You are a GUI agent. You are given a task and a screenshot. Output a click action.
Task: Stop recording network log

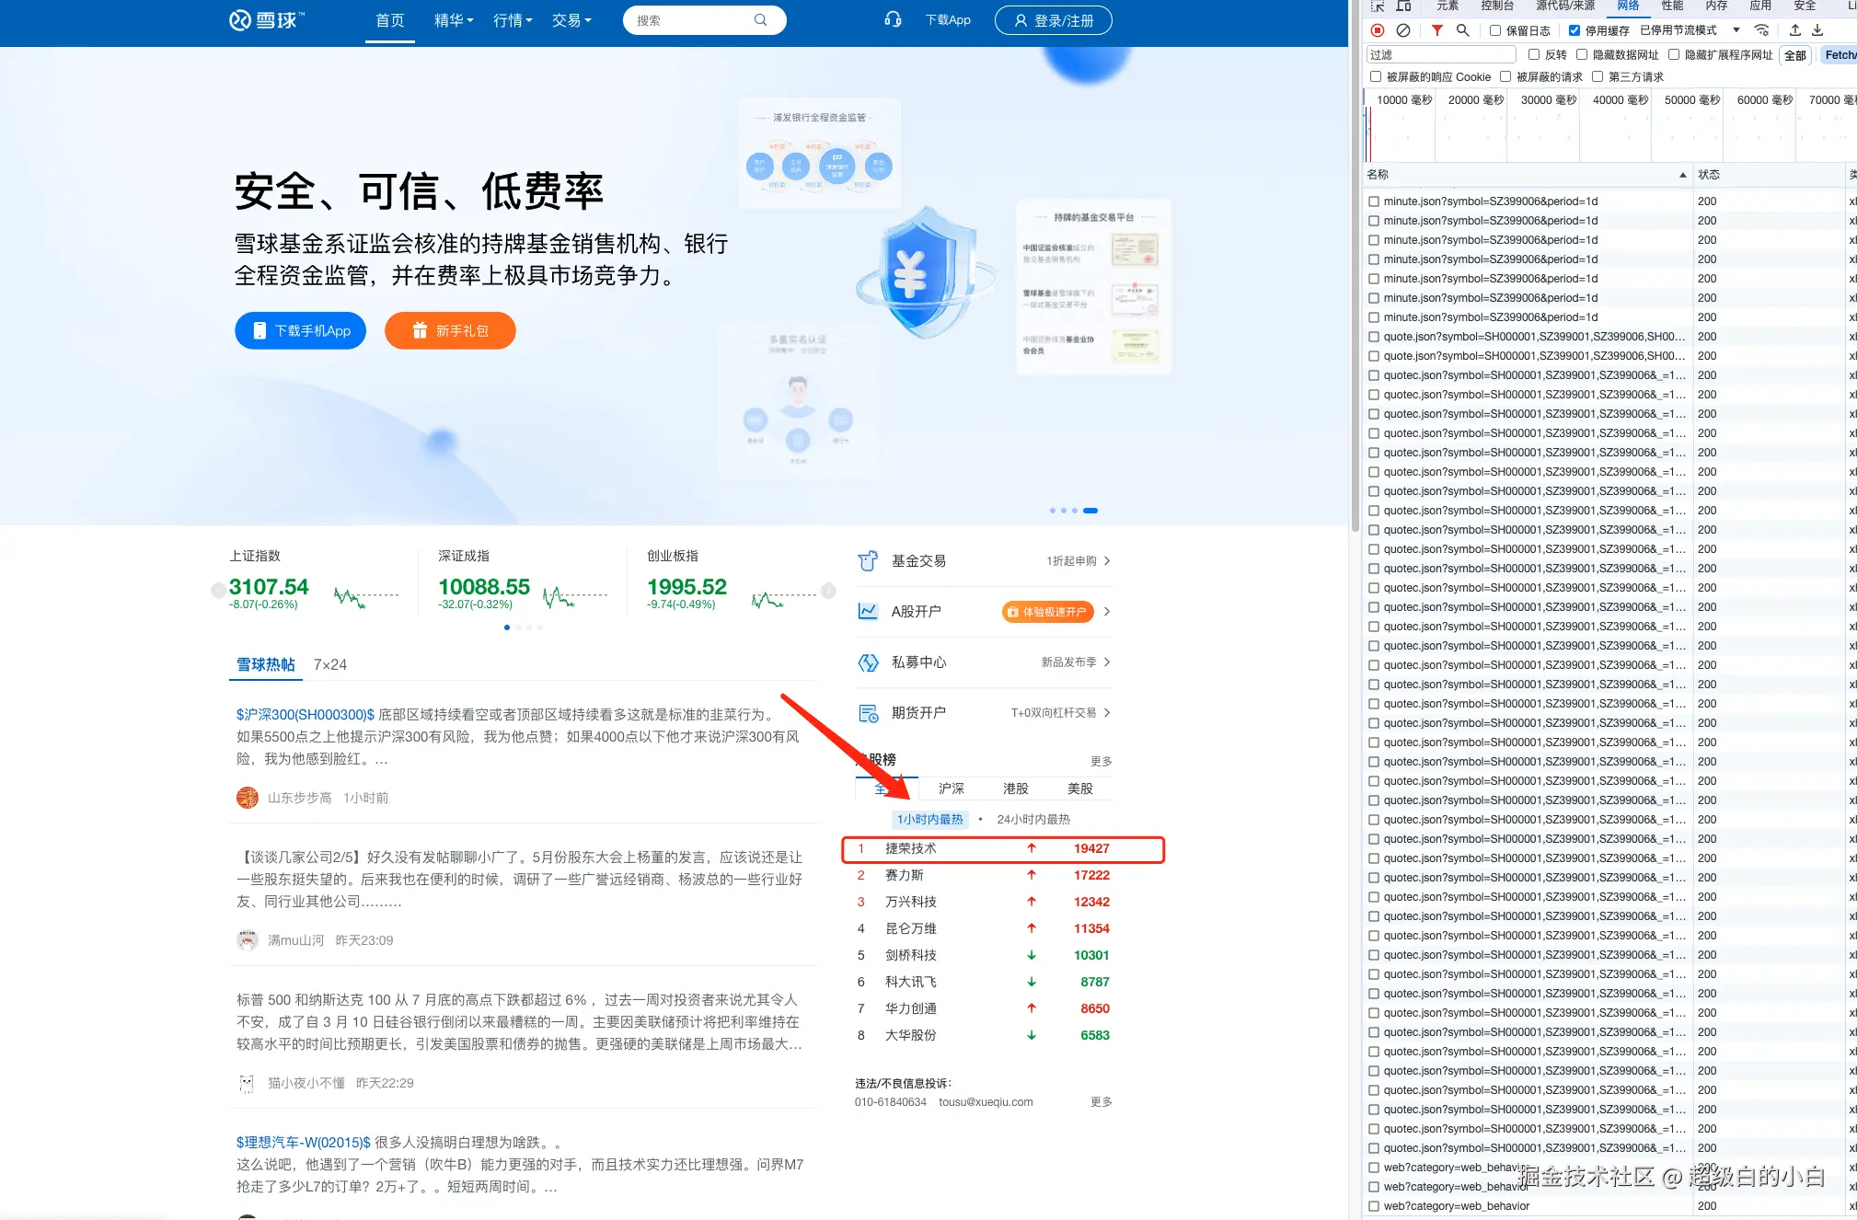point(1378,30)
